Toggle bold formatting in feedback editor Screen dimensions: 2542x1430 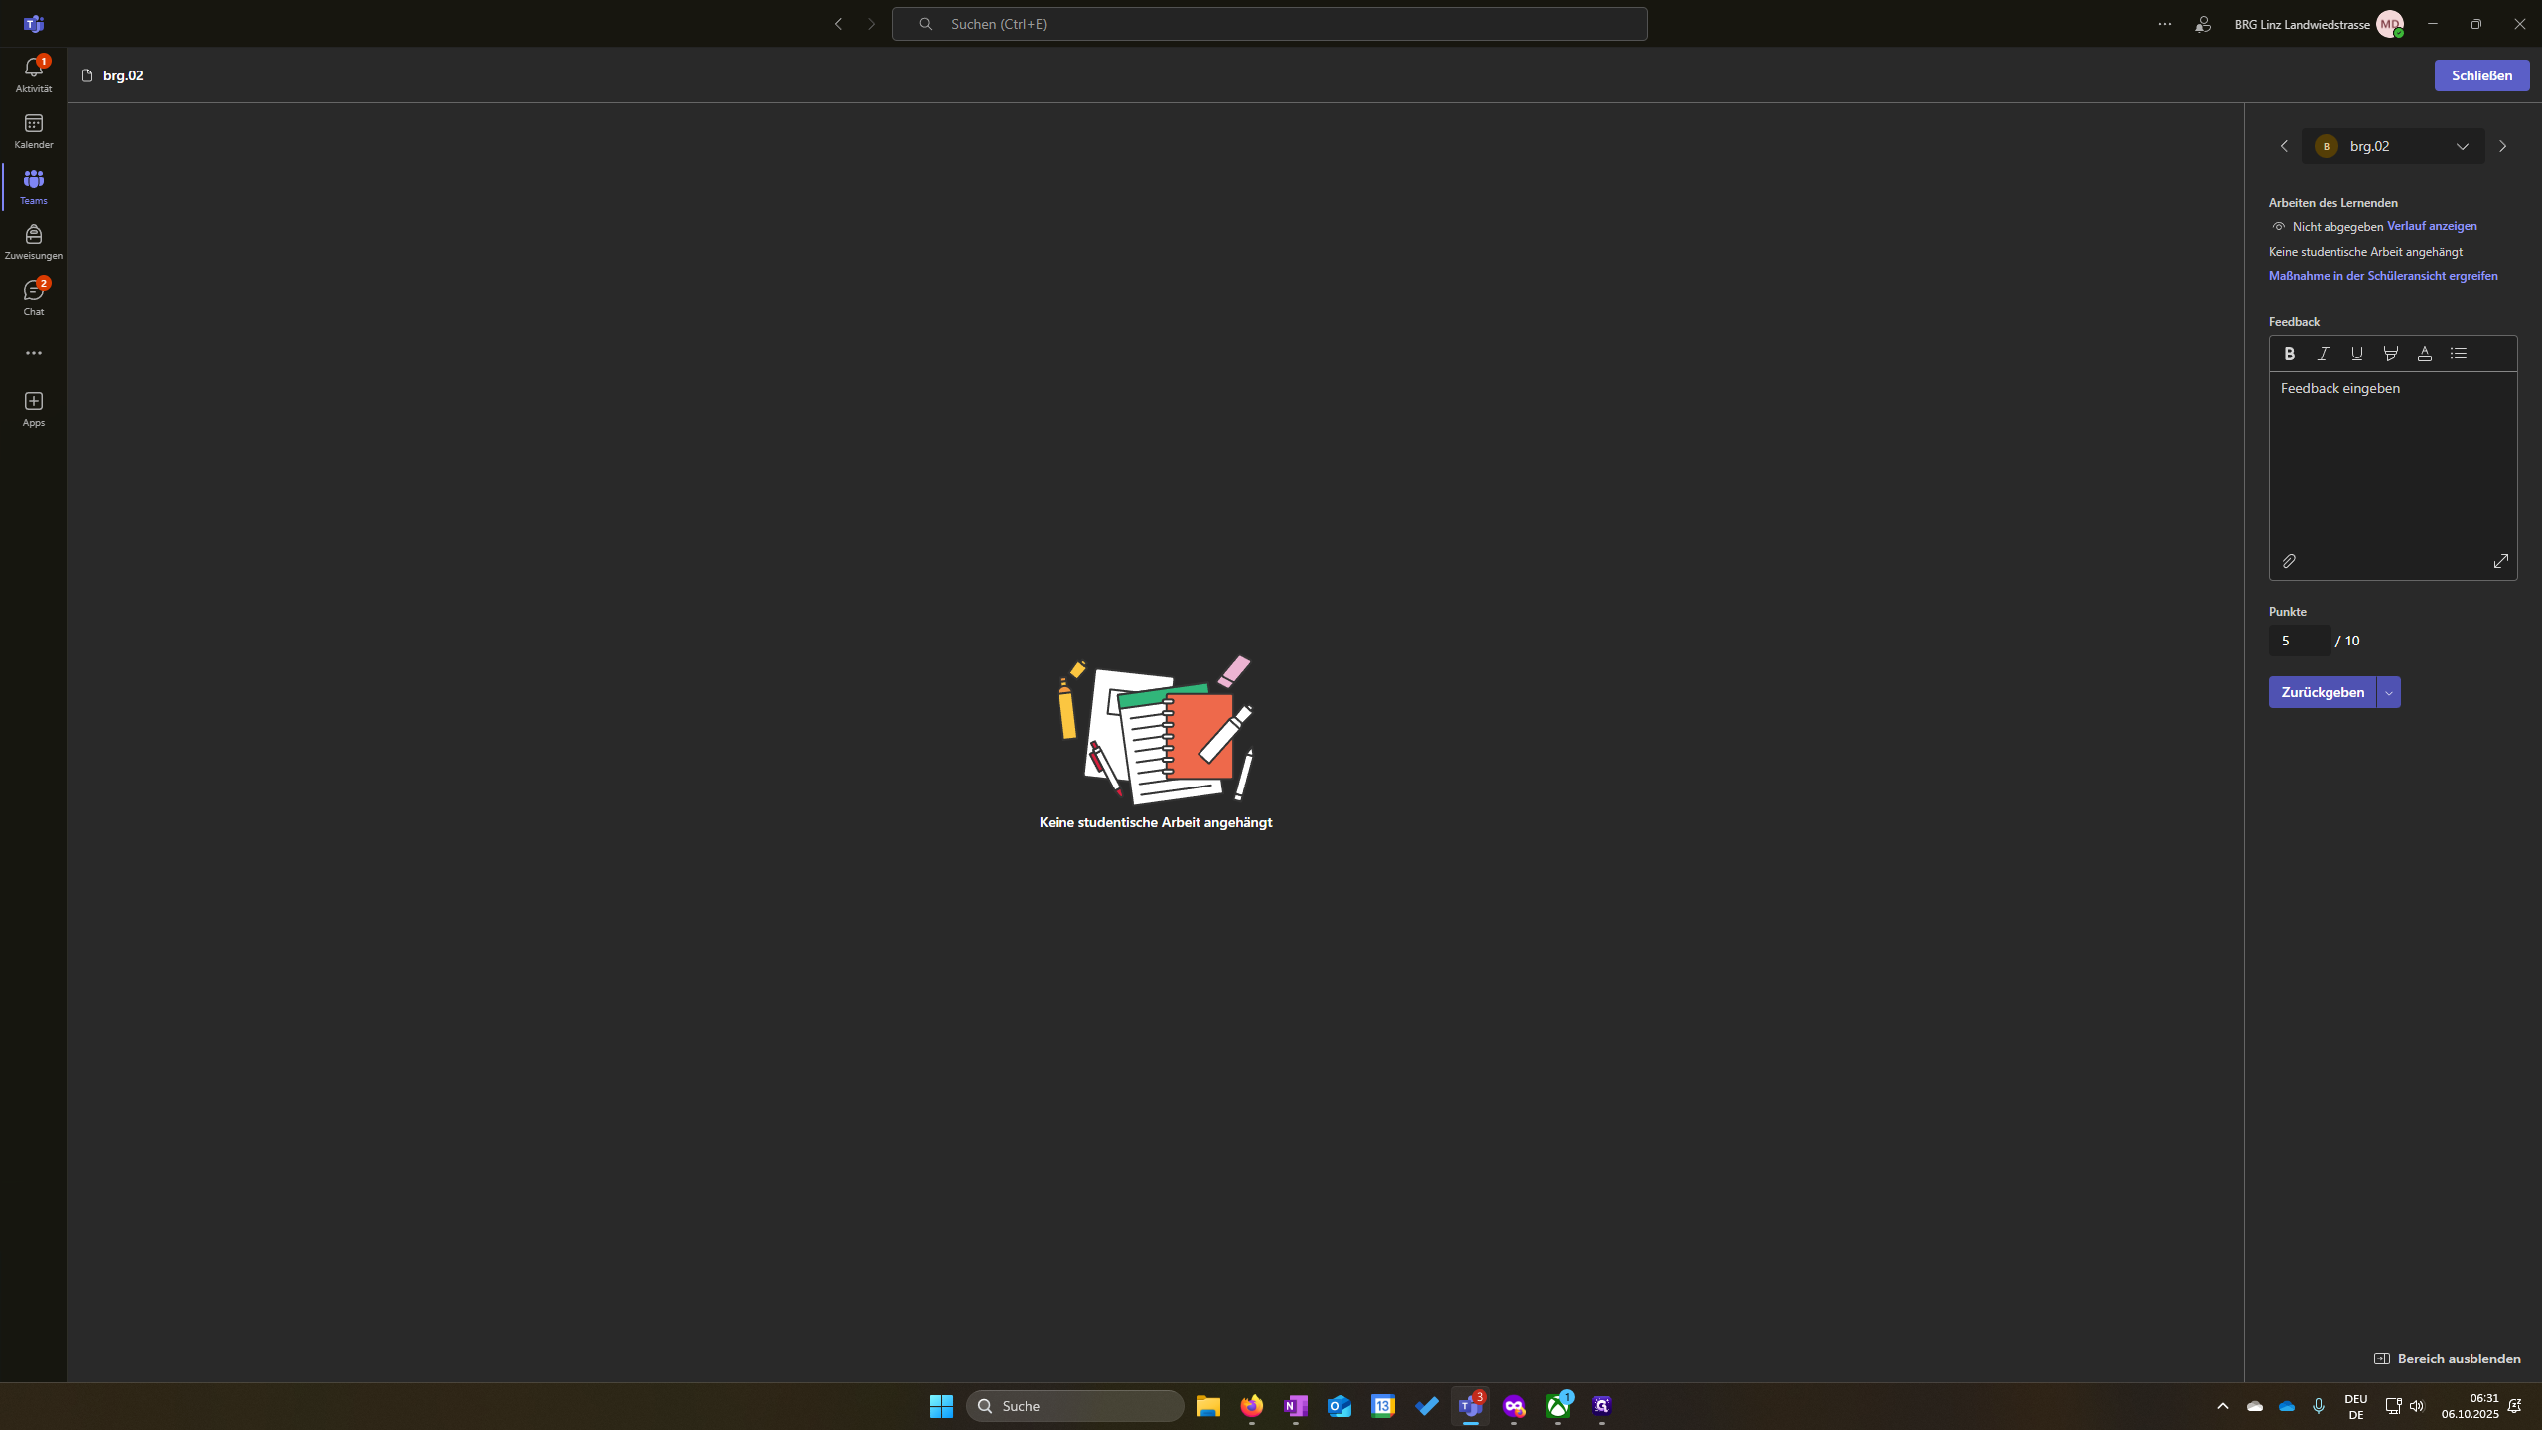pos(2289,354)
